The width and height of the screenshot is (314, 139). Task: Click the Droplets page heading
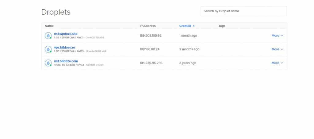tap(56, 12)
